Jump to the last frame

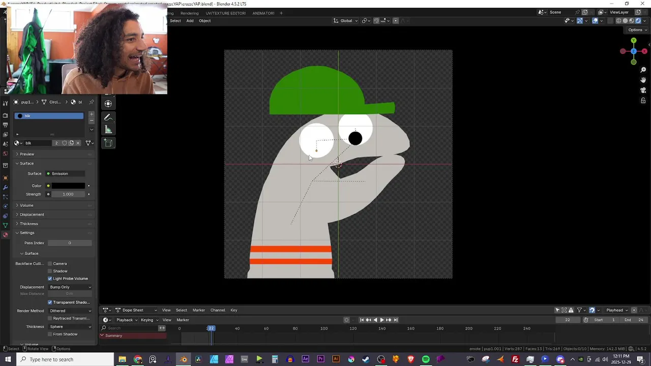(396, 320)
